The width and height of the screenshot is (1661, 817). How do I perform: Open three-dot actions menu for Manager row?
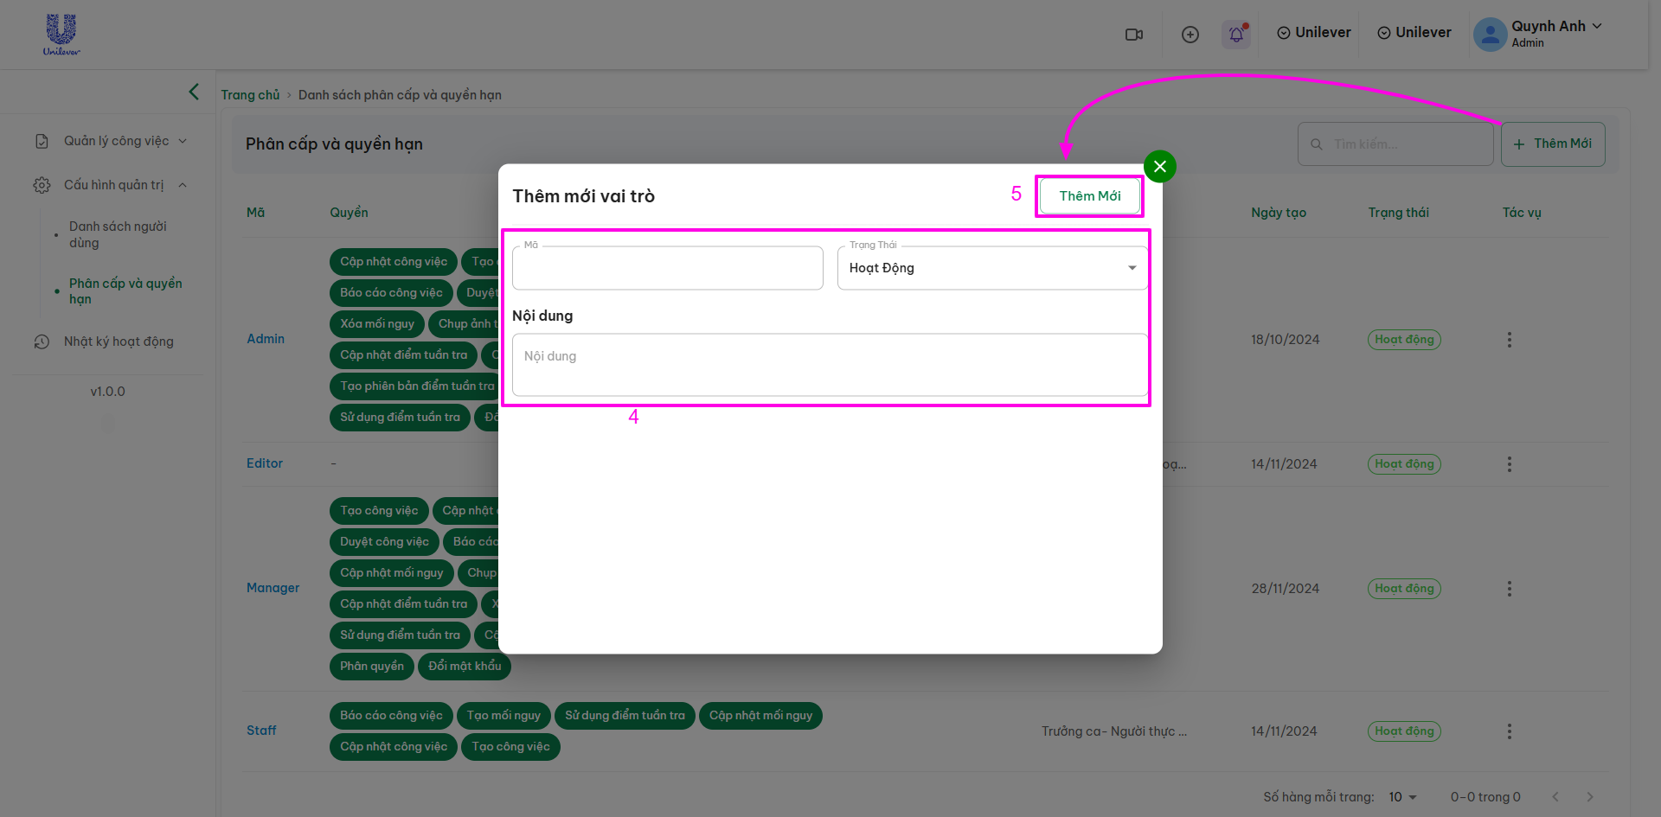click(x=1509, y=589)
